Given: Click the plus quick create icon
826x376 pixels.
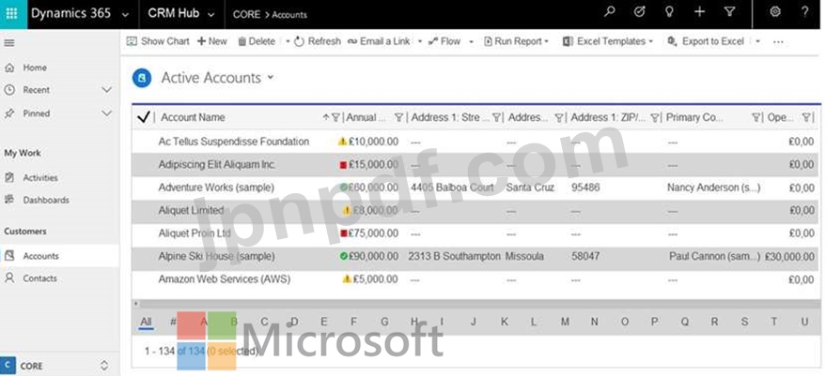Looking at the screenshot, I should point(699,12).
